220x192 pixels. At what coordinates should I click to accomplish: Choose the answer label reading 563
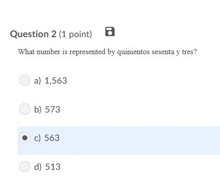click(52, 138)
